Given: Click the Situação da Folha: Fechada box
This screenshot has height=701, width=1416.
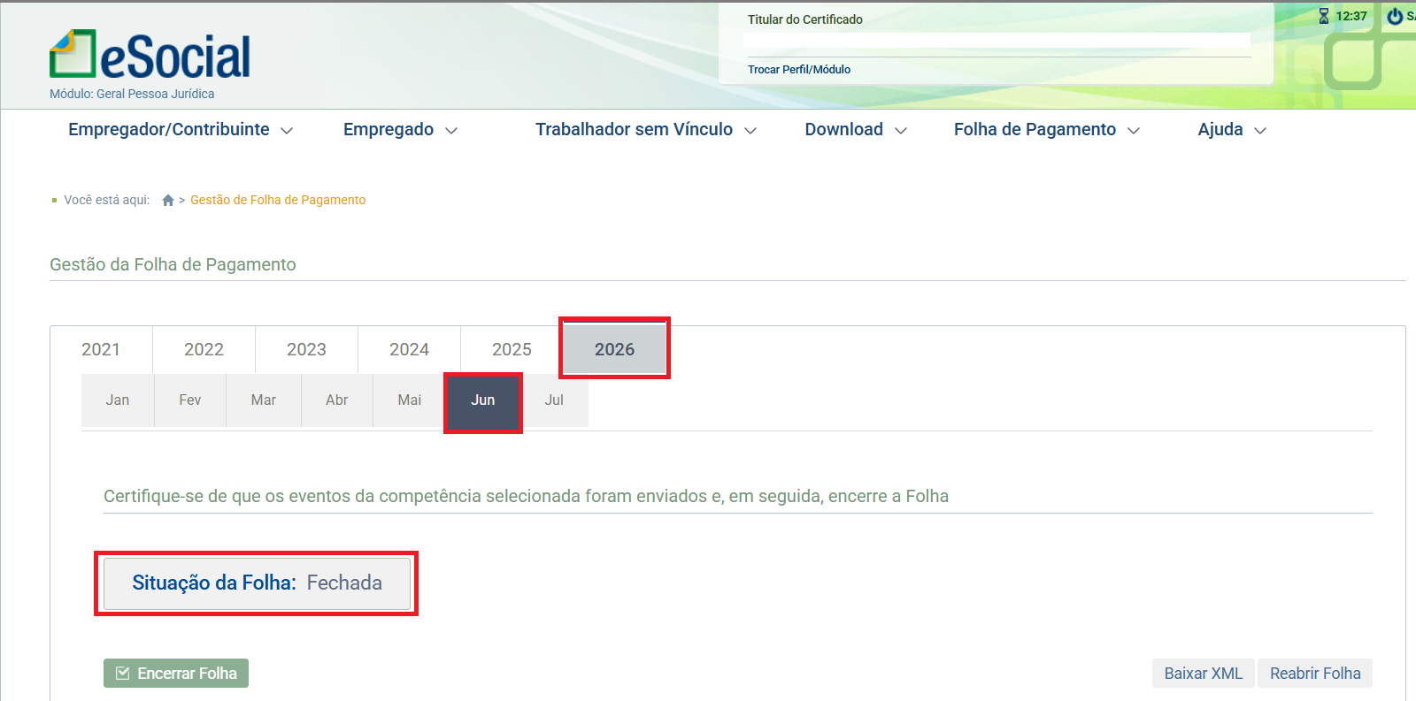Looking at the screenshot, I should 258,583.
